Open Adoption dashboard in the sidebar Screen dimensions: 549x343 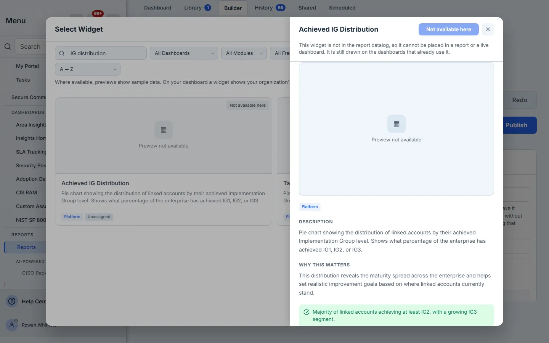pyautogui.click(x=30, y=179)
